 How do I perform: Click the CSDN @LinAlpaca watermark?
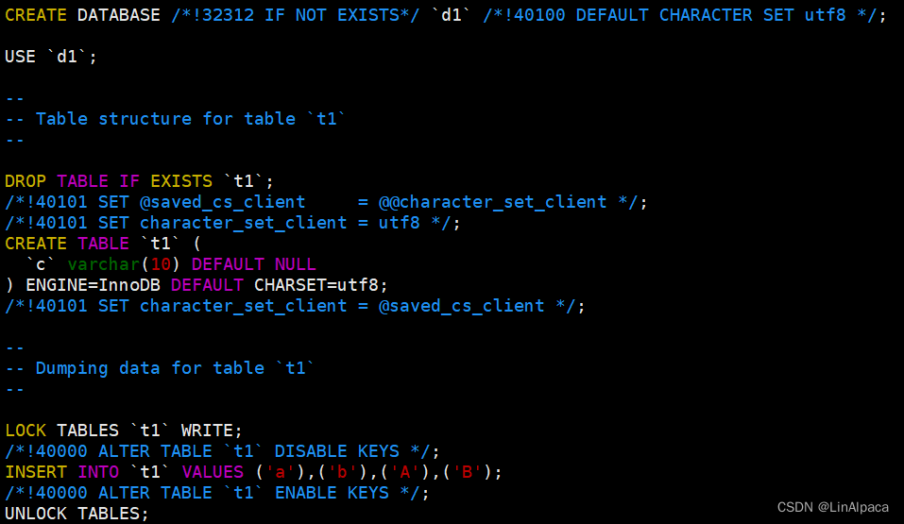pos(832,507)
